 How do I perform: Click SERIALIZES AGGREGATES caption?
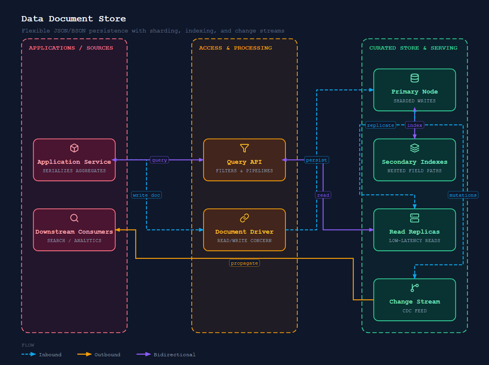[74, 171]
